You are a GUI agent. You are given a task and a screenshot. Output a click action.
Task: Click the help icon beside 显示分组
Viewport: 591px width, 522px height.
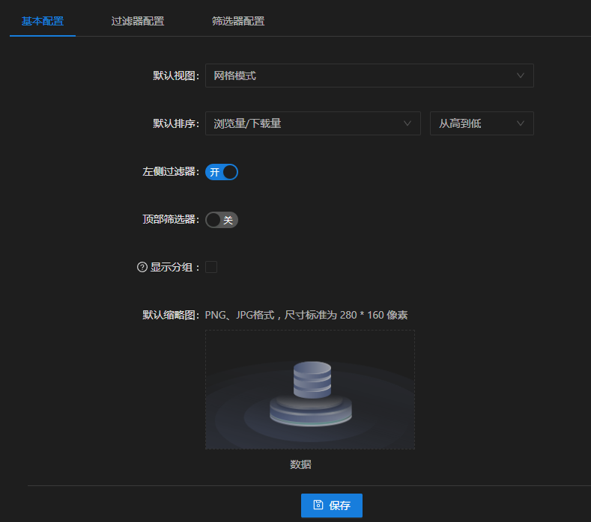[x=142, y=267]
